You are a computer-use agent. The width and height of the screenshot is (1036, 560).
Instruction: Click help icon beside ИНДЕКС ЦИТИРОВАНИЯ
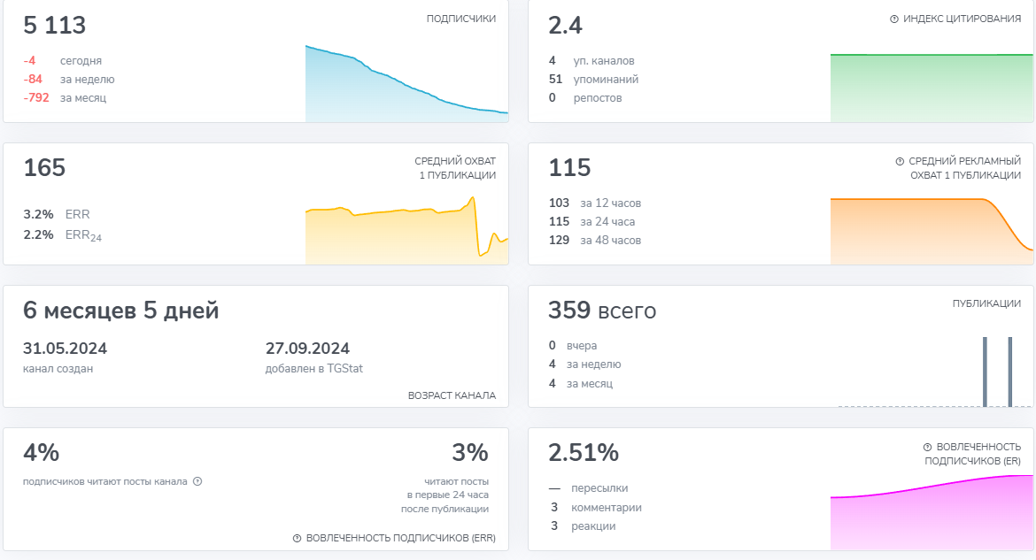tap(894, 19)
